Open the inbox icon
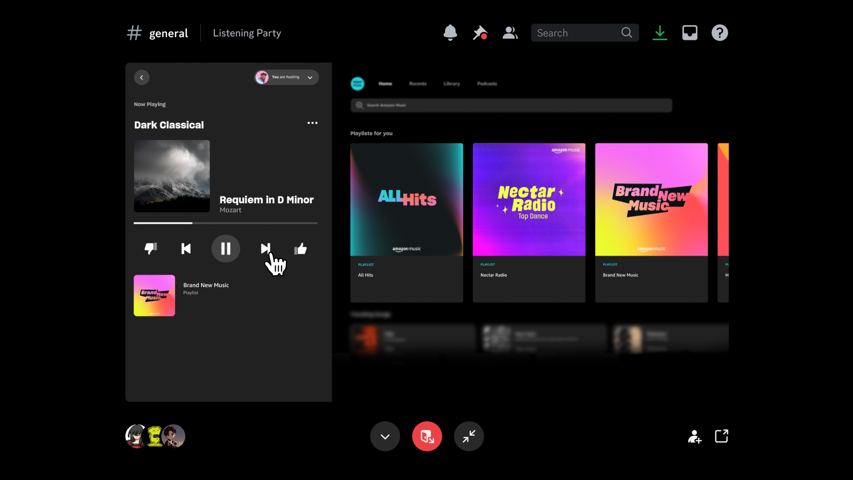This screenshot has width=853, height=480. pyautogui.click(x=690, y=33)
